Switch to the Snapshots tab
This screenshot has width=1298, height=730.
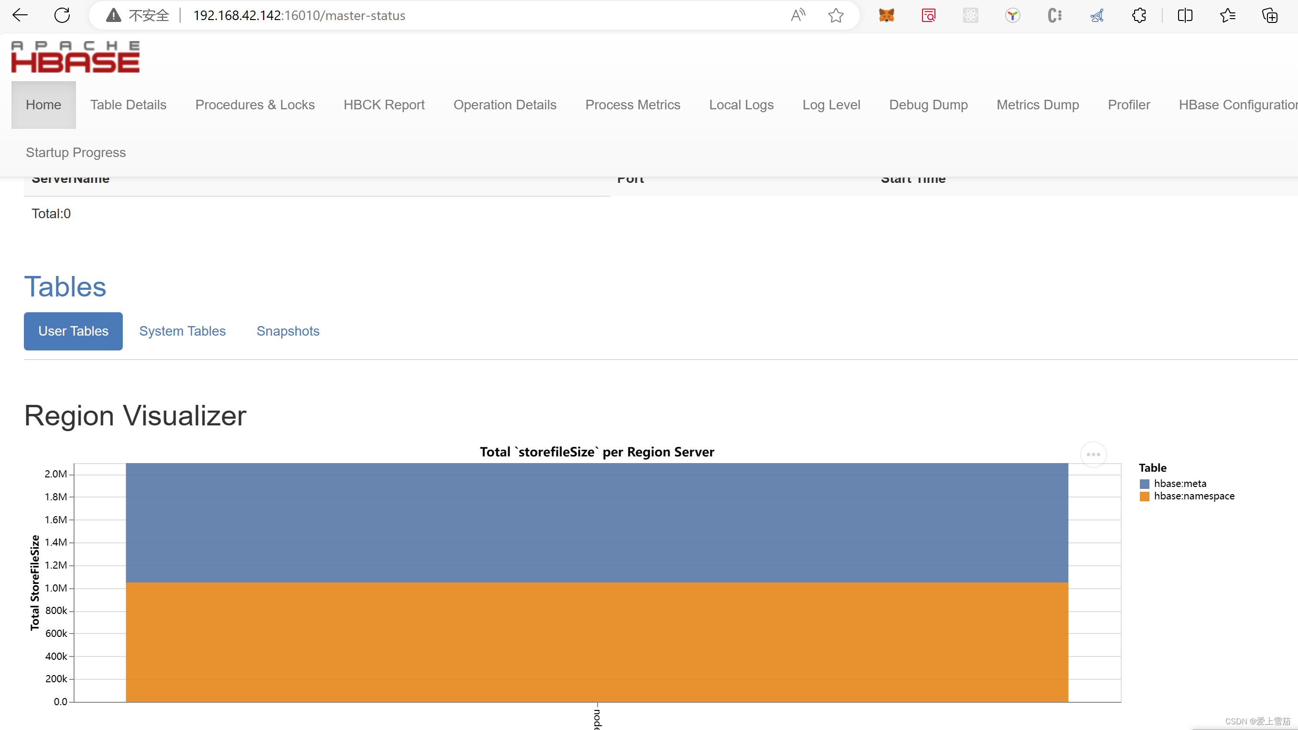coord(288,331)
